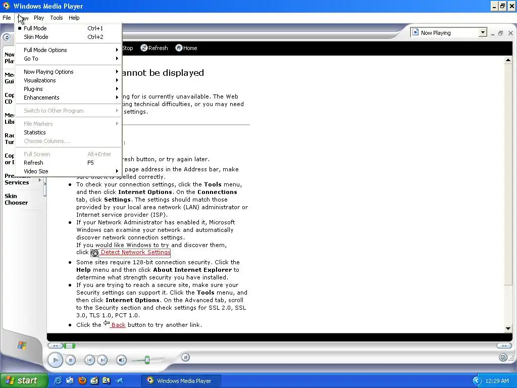The height and width of the screenshot is (388, 517).
Task: Open the File menu
Action: pyautogui.click(x=7, y=18)
